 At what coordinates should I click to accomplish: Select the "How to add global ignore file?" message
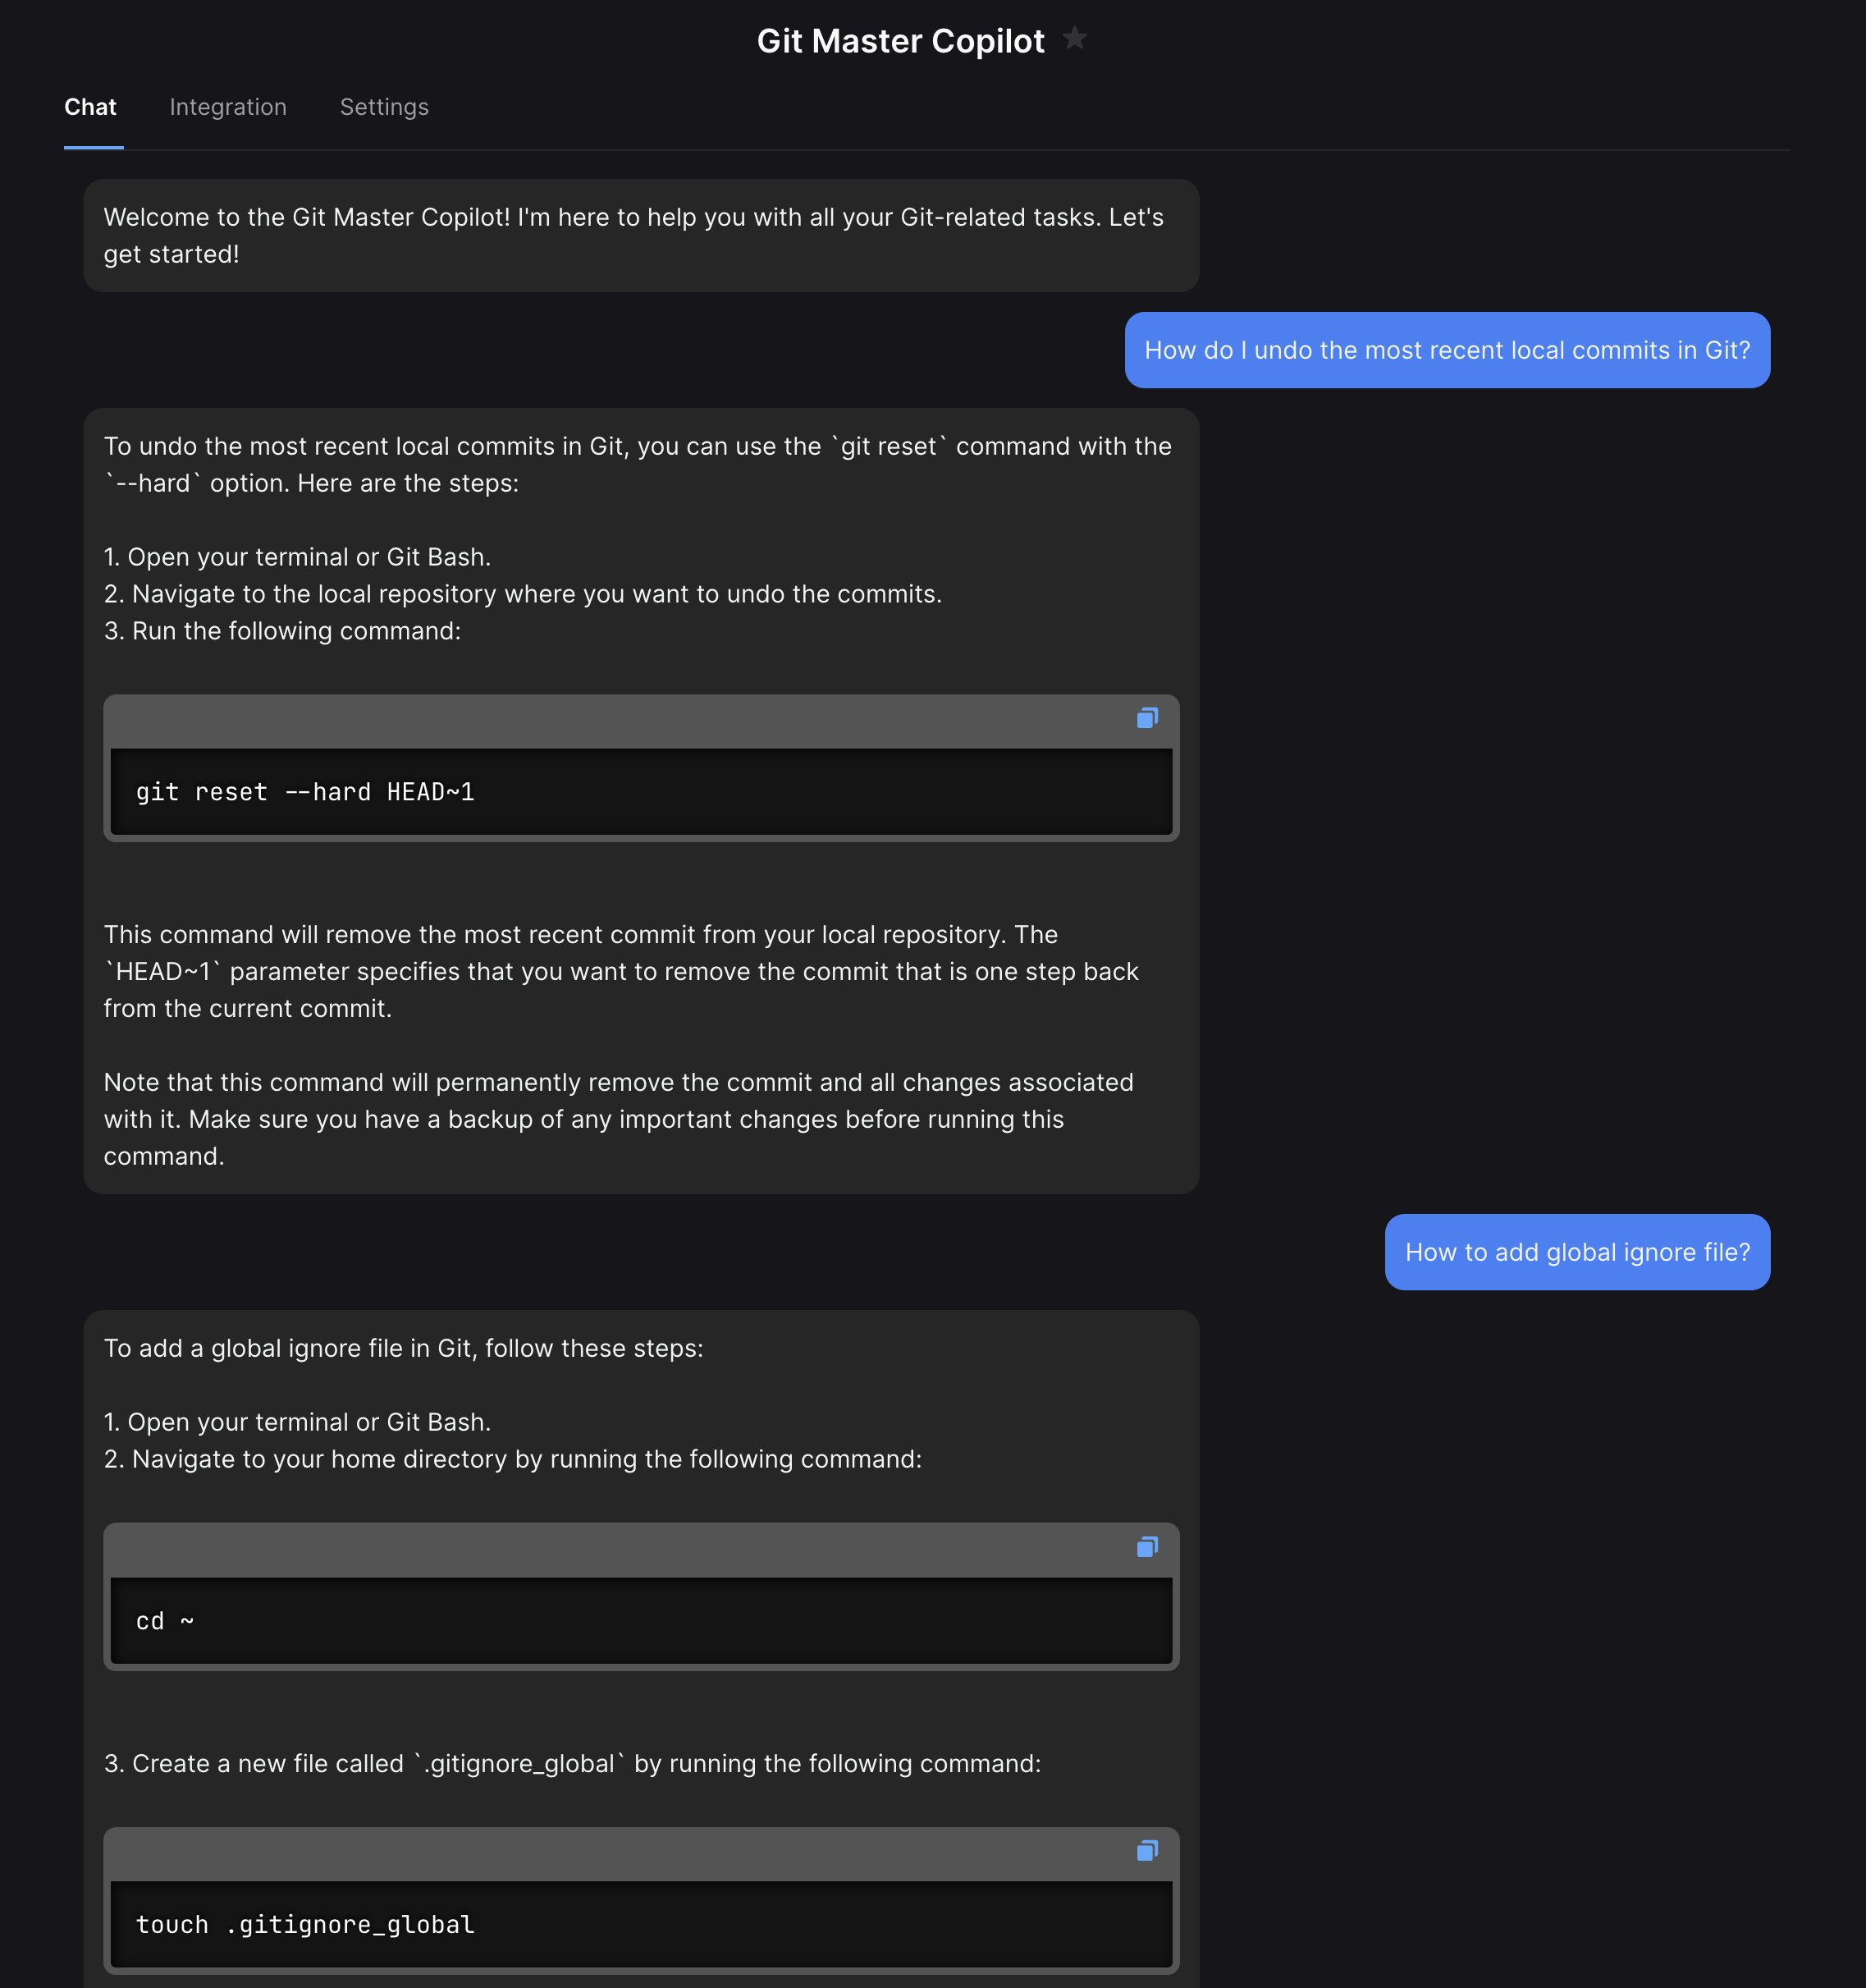[1576, 1253]
